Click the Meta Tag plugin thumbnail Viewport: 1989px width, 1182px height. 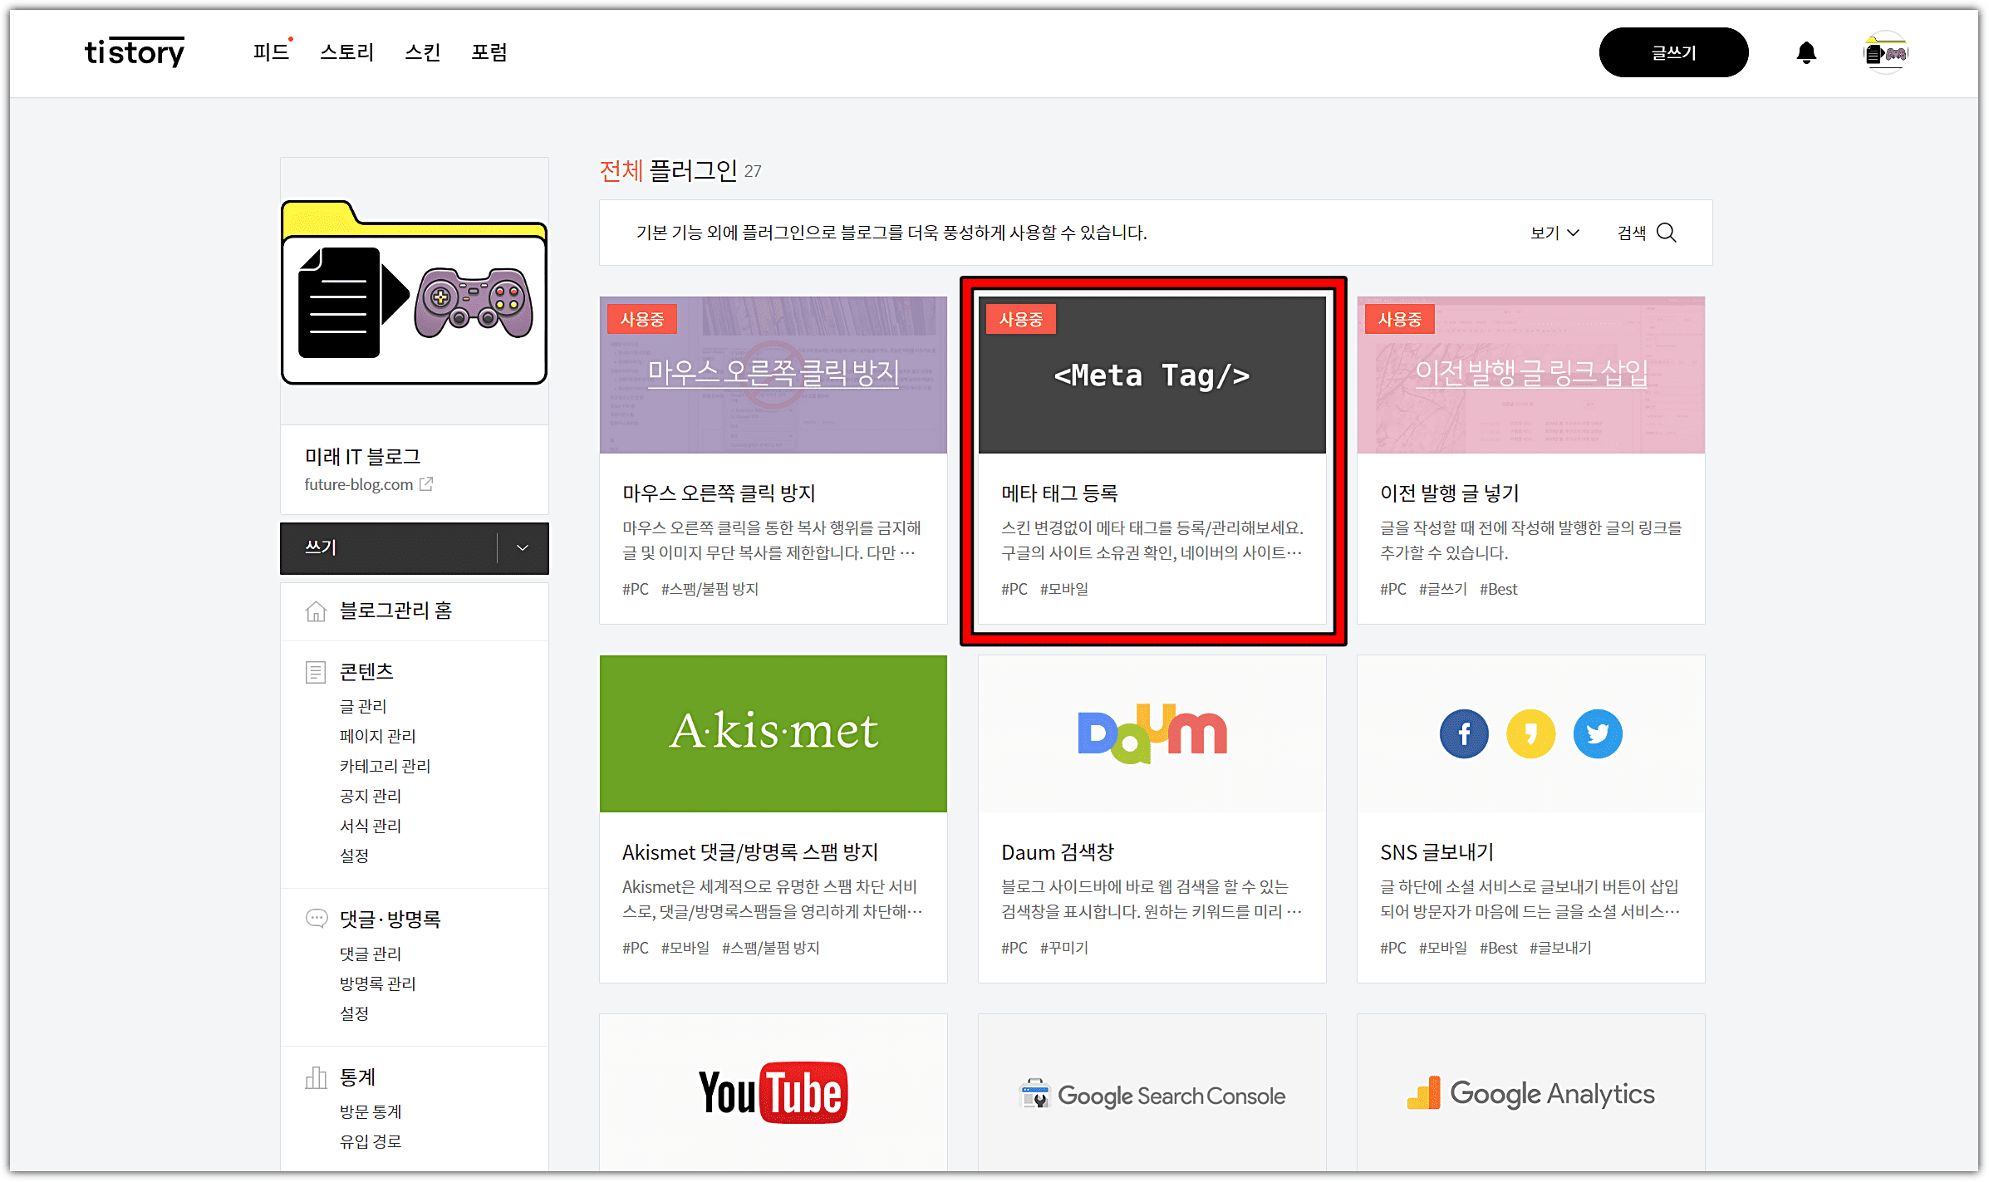pyautogui.click(x=1152, y=375)
